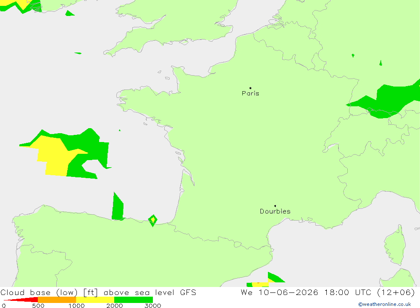420x308 pixels.
Task: Click the legend value 2000
Action: coord(114,305)
